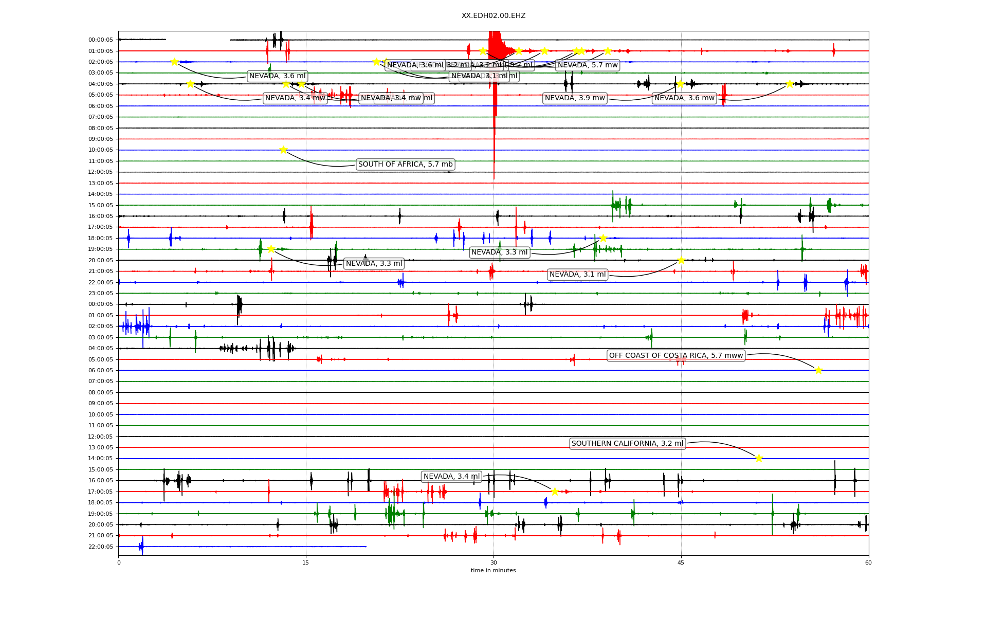Click the yellow star on the 20:00:05 trace
Viewport: 987px width, 617px height.
[681, 260]
